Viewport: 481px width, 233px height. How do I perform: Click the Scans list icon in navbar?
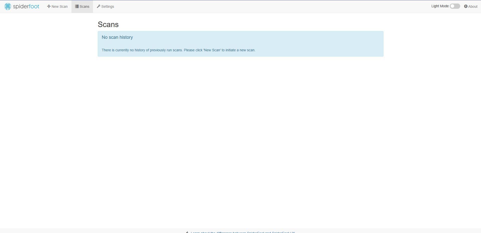pos(77,7)
